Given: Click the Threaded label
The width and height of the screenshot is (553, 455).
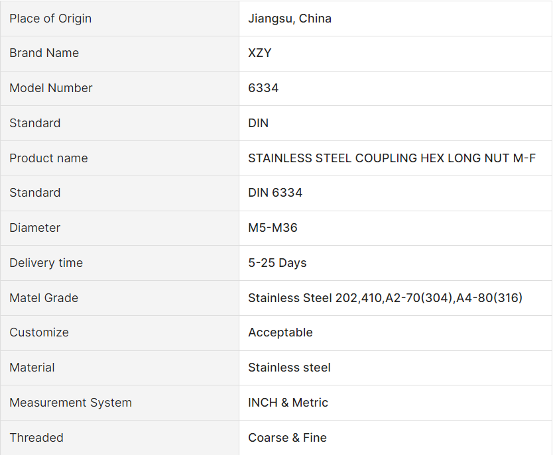Looking at the screenshot, I should (36, 438).
